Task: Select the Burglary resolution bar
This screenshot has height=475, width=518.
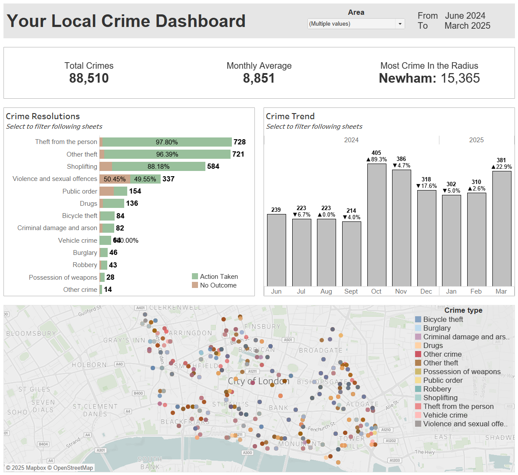Action: coord(103,253)
